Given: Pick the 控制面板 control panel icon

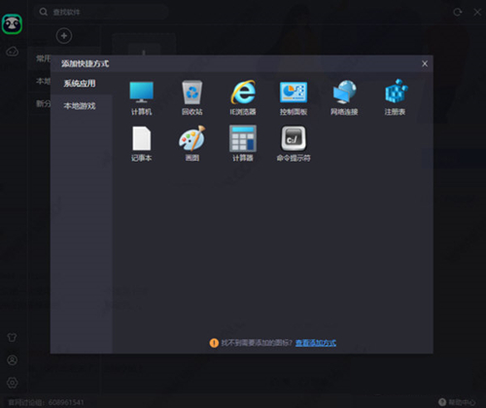Looking at the screenshot, I should [x=294, y=93].
